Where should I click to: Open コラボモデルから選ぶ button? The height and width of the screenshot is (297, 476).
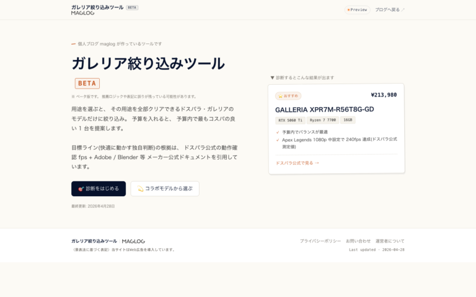point(165,189)
